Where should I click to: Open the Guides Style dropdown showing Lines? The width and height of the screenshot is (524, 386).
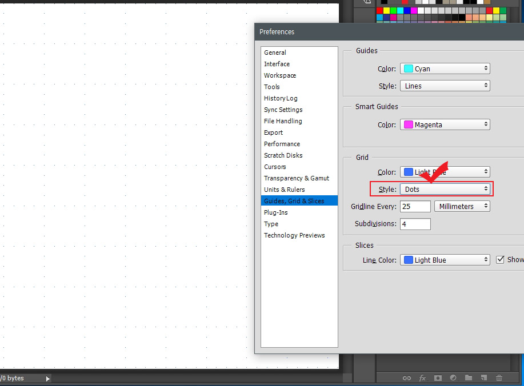445,86
